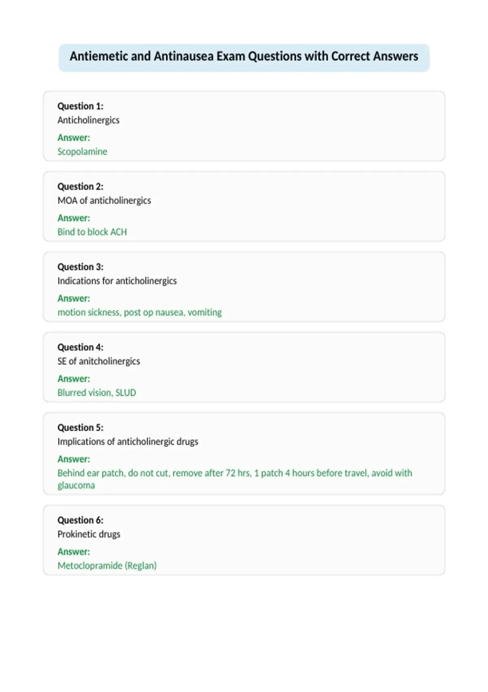Click Indications for anticholinergics text
This screenshot has height=692, width=488.
[117, 281]
